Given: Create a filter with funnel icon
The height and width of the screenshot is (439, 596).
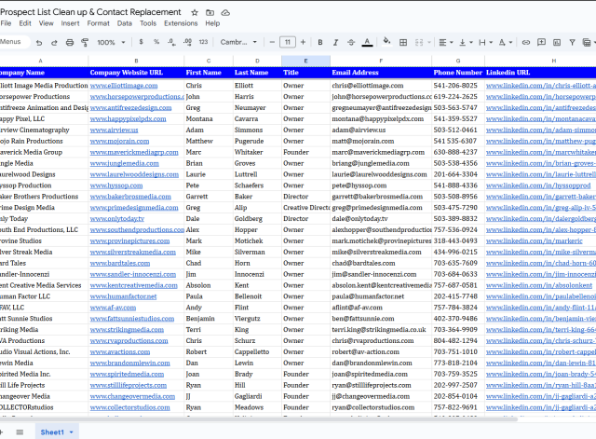Looking at the screenshot, I should click(x=572, y=42).
